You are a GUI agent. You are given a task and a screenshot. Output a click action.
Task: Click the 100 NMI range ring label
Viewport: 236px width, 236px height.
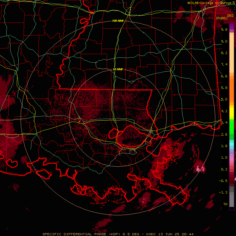tap(118, 21)
